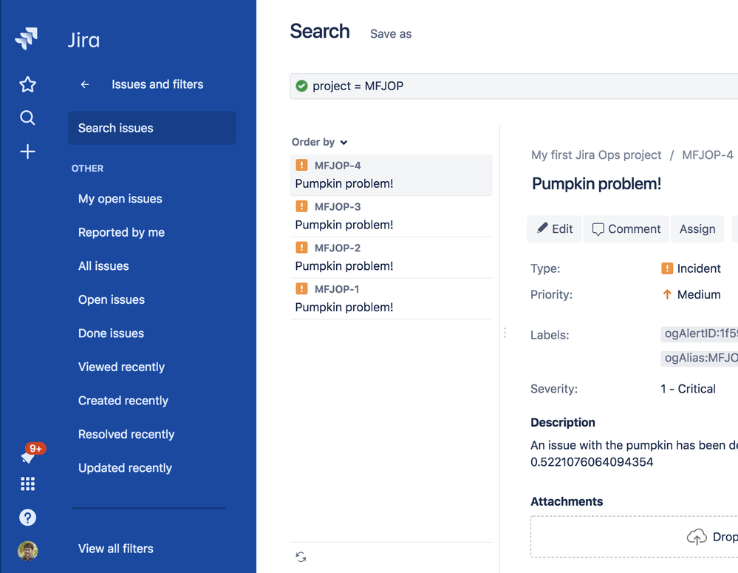Select issue MFJOP-4 in the list
738x573 pixels.
(391, 174)
